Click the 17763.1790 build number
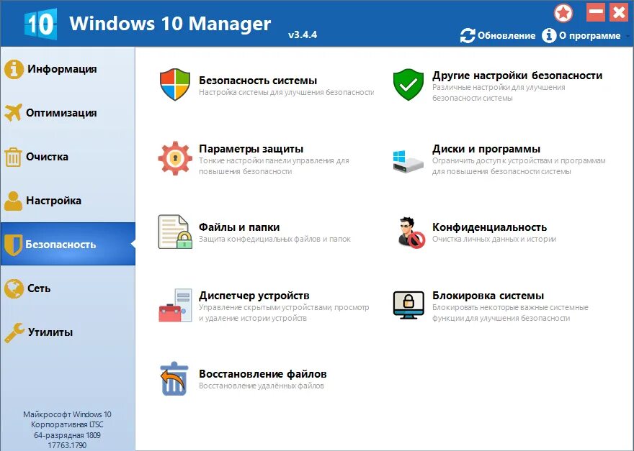The width and height of the screenshot is (634, 451). click(67, 445)
